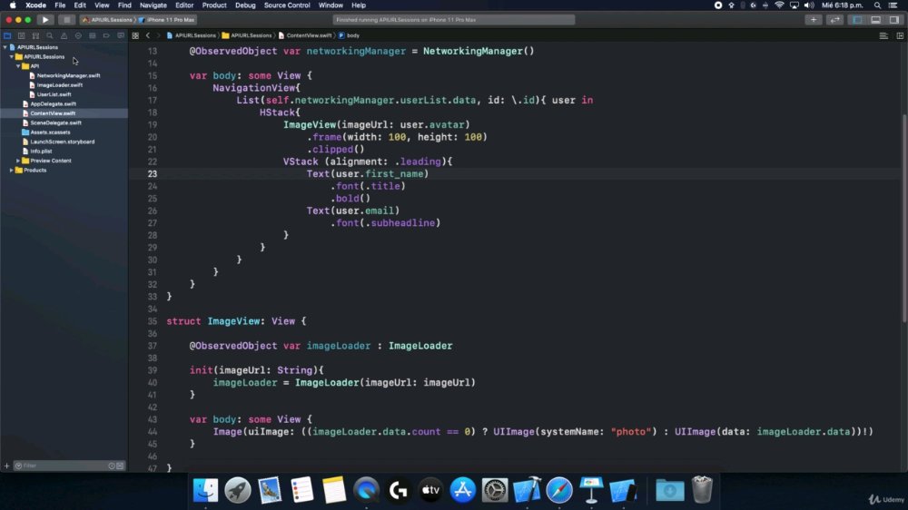Run the project with the Play button
Image resolution: width=908 pixels, height=510 pixels.
45,20
